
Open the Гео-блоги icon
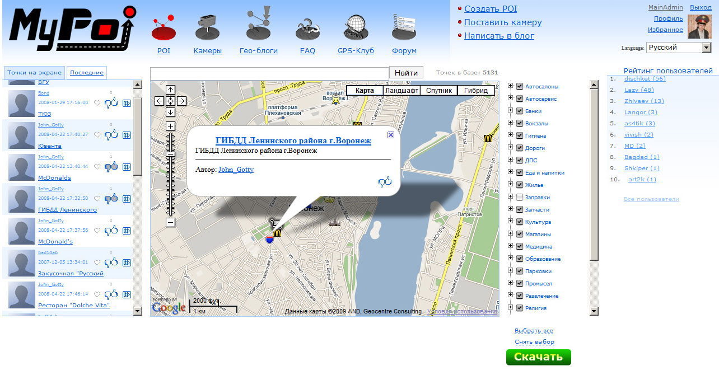[x=259, y=22]
